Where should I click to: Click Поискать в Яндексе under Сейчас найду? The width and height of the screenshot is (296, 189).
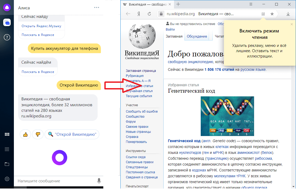coord(38,35)
